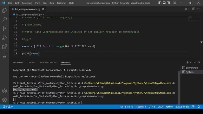Expand the run button dropdown arrow
The image size is (203, 114).
pos(189,9)
